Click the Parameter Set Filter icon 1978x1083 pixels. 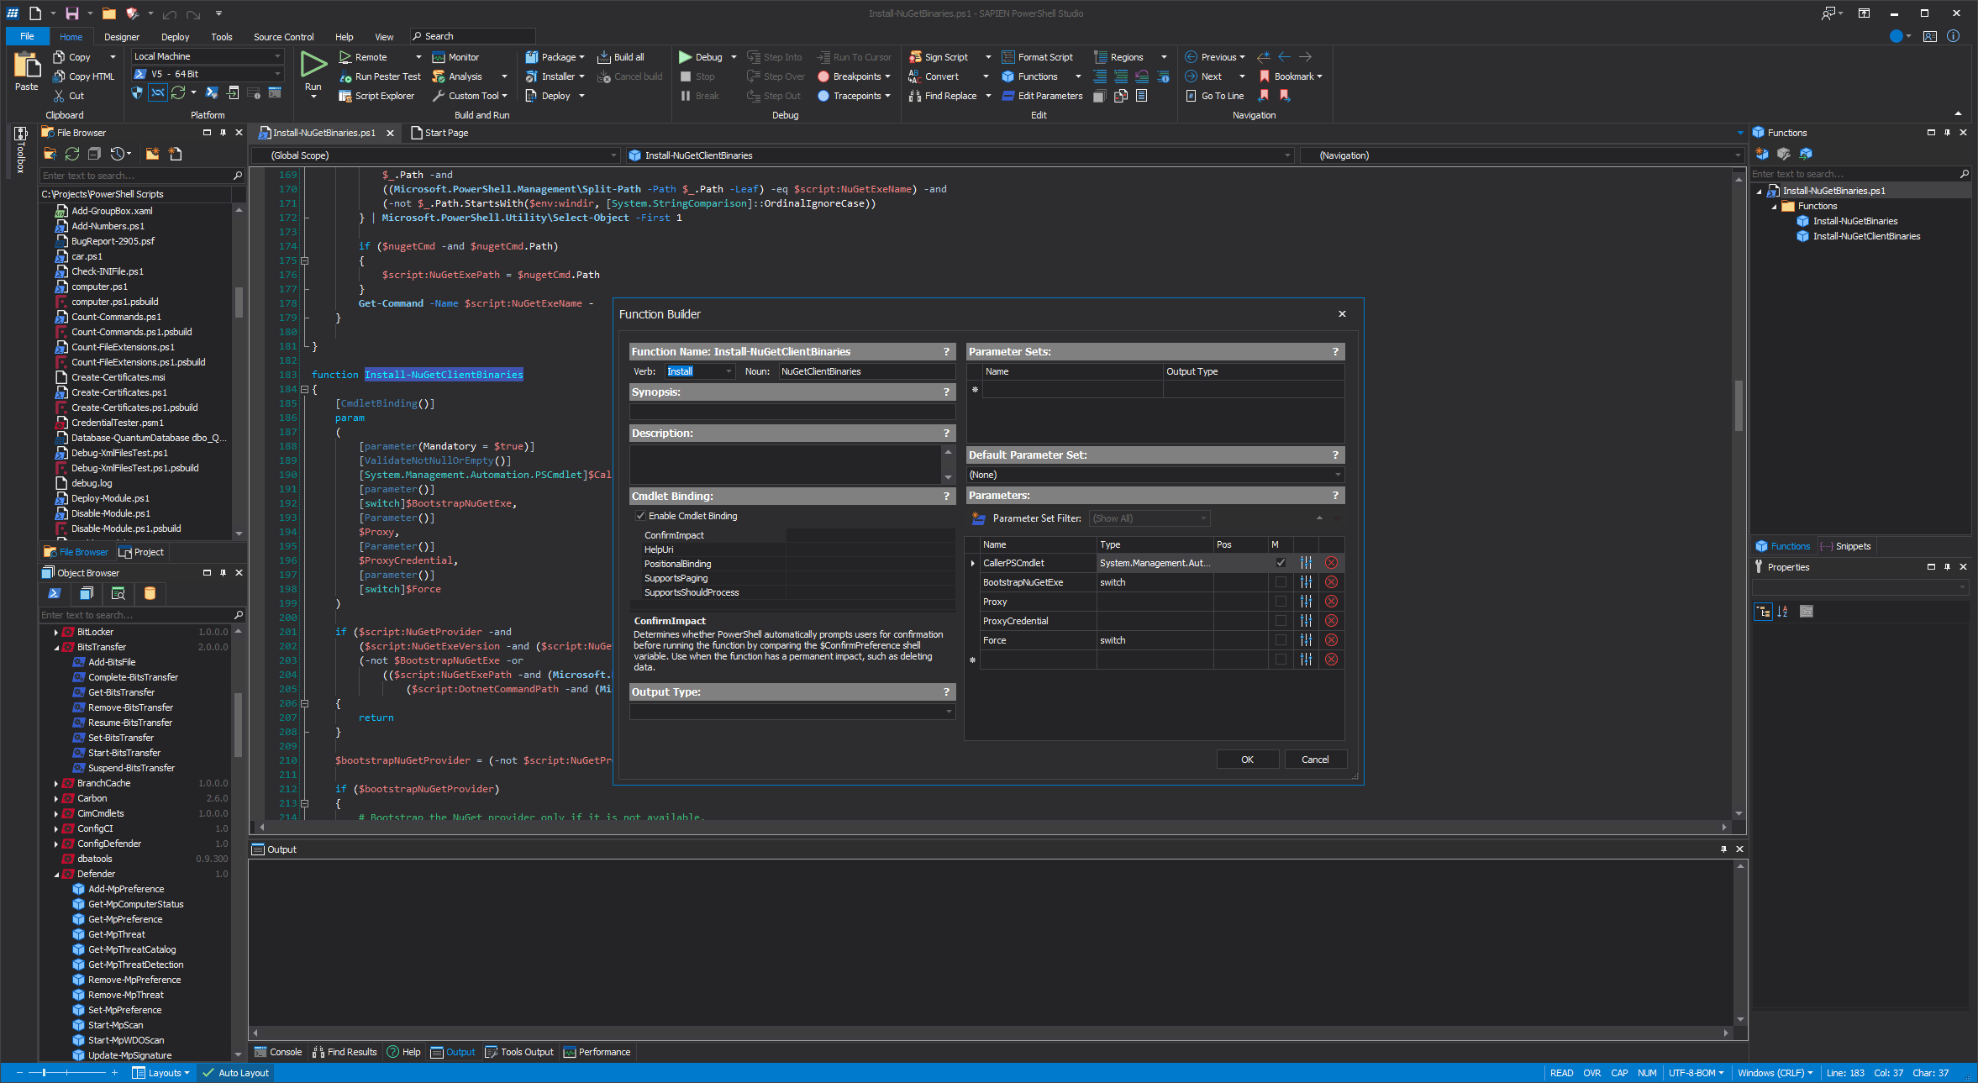[978, 518]
